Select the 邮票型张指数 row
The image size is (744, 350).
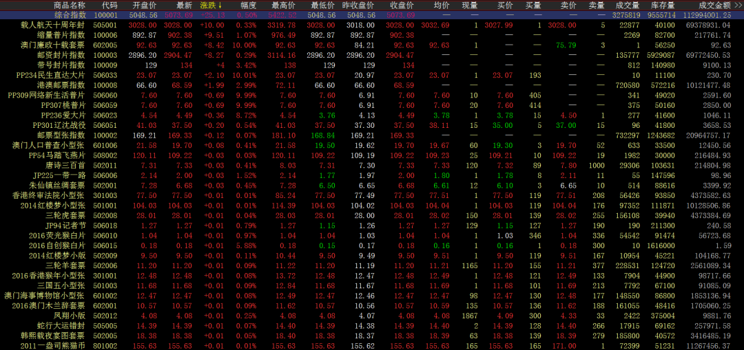[x=372, y=135]
